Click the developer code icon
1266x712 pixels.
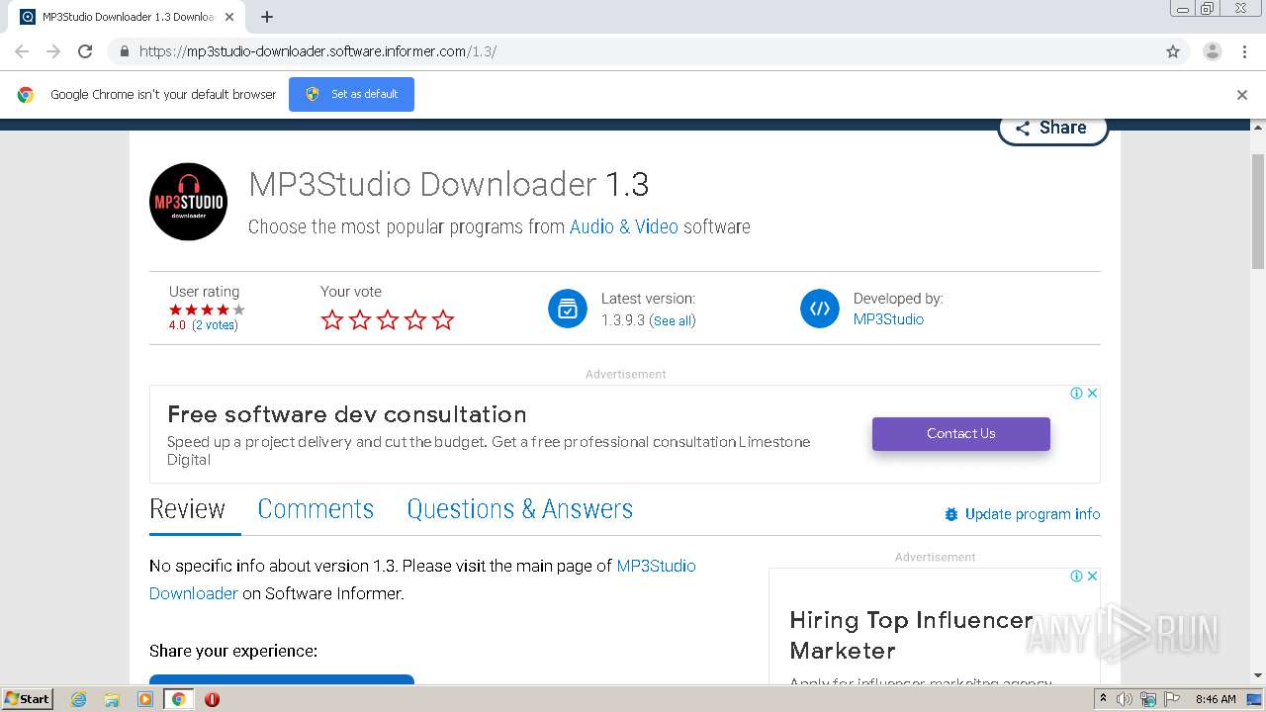pos(820,309)
